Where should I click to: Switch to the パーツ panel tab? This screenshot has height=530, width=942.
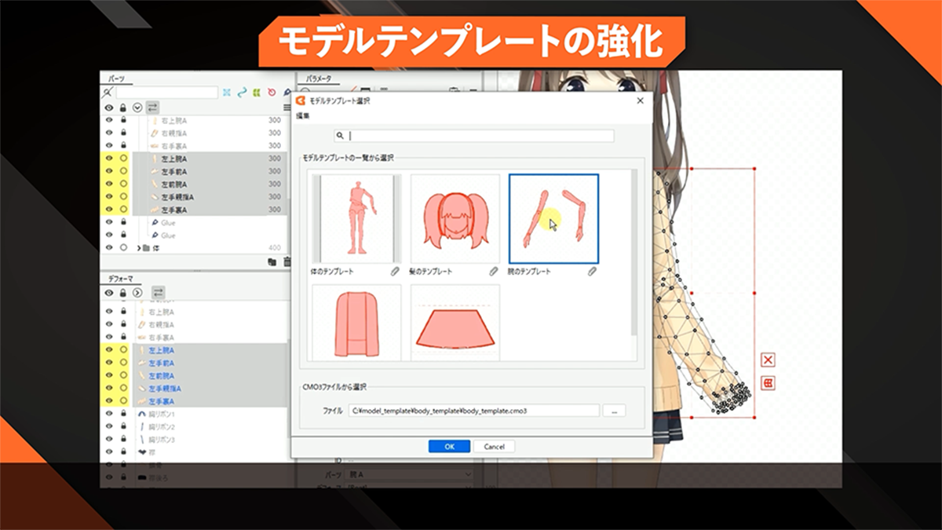pyautogui.click(x=115, y=79)
